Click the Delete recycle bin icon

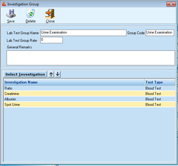coord(30,13)
